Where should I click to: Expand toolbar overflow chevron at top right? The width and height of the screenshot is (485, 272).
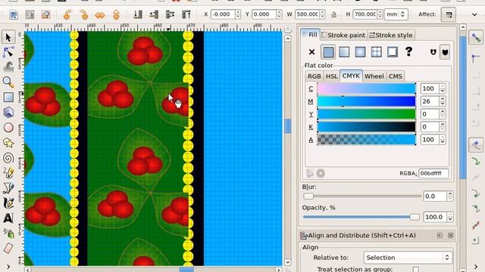[x=474, y=14]
